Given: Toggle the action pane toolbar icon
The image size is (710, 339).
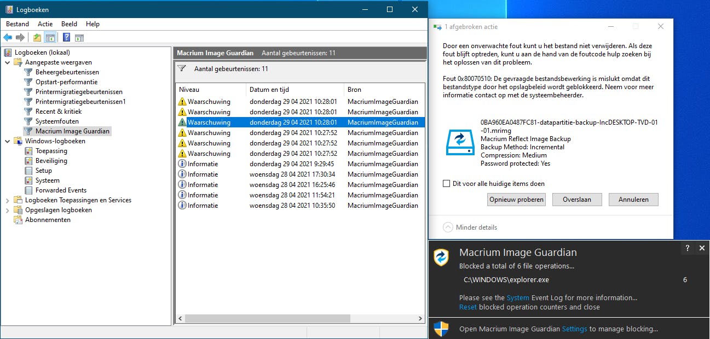Looking at the screenshot, I should coord(79,37).
